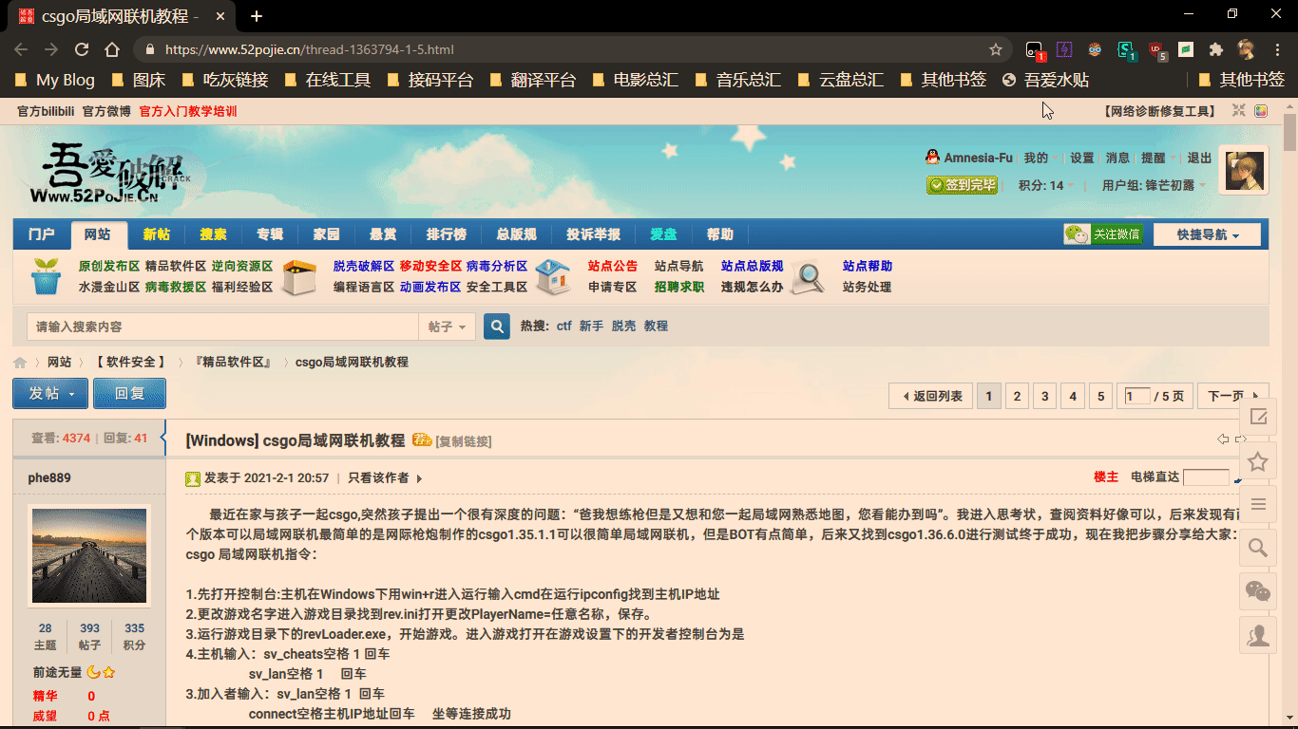Click the magnifier icon near 站点总版规
The height and width of the screenshot is (729, 1298).
807,275
